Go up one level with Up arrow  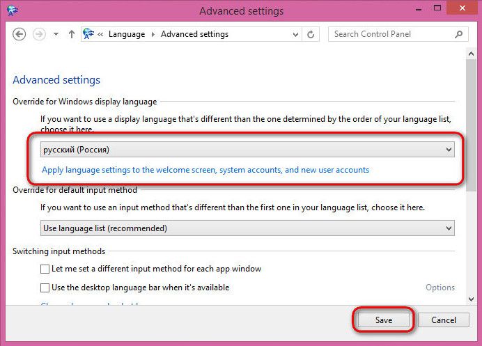[71, 34]
